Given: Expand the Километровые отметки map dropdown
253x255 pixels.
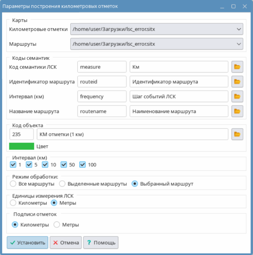Looking at the screenshot, I should point(157,29).
